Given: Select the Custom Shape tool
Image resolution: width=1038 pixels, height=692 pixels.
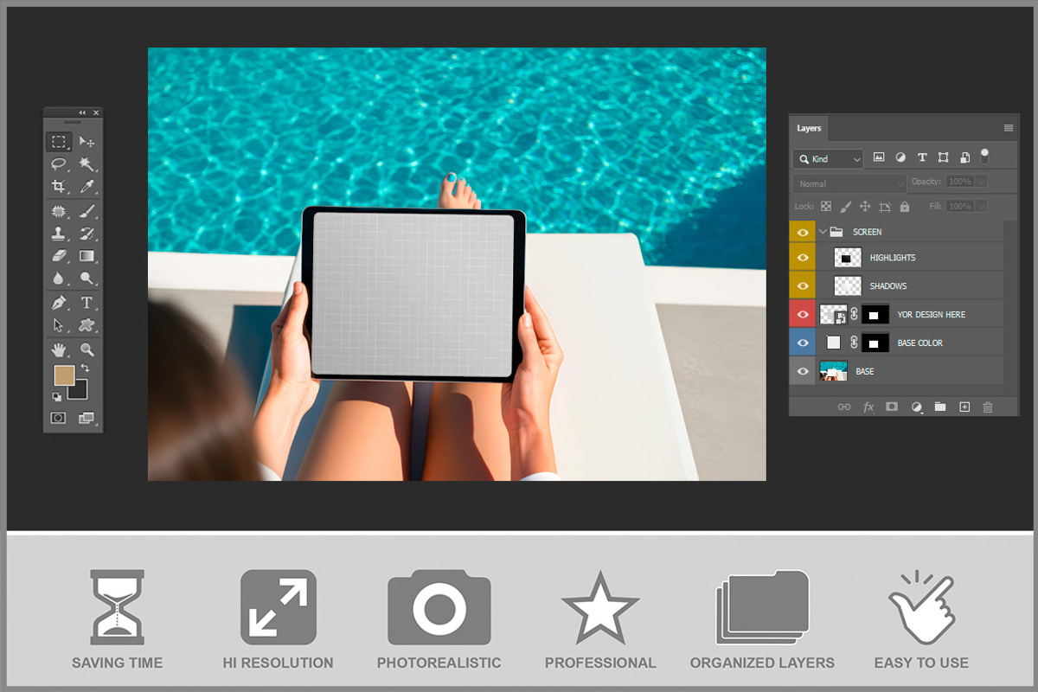Looking at the screenshot, I should pos(86,325).
